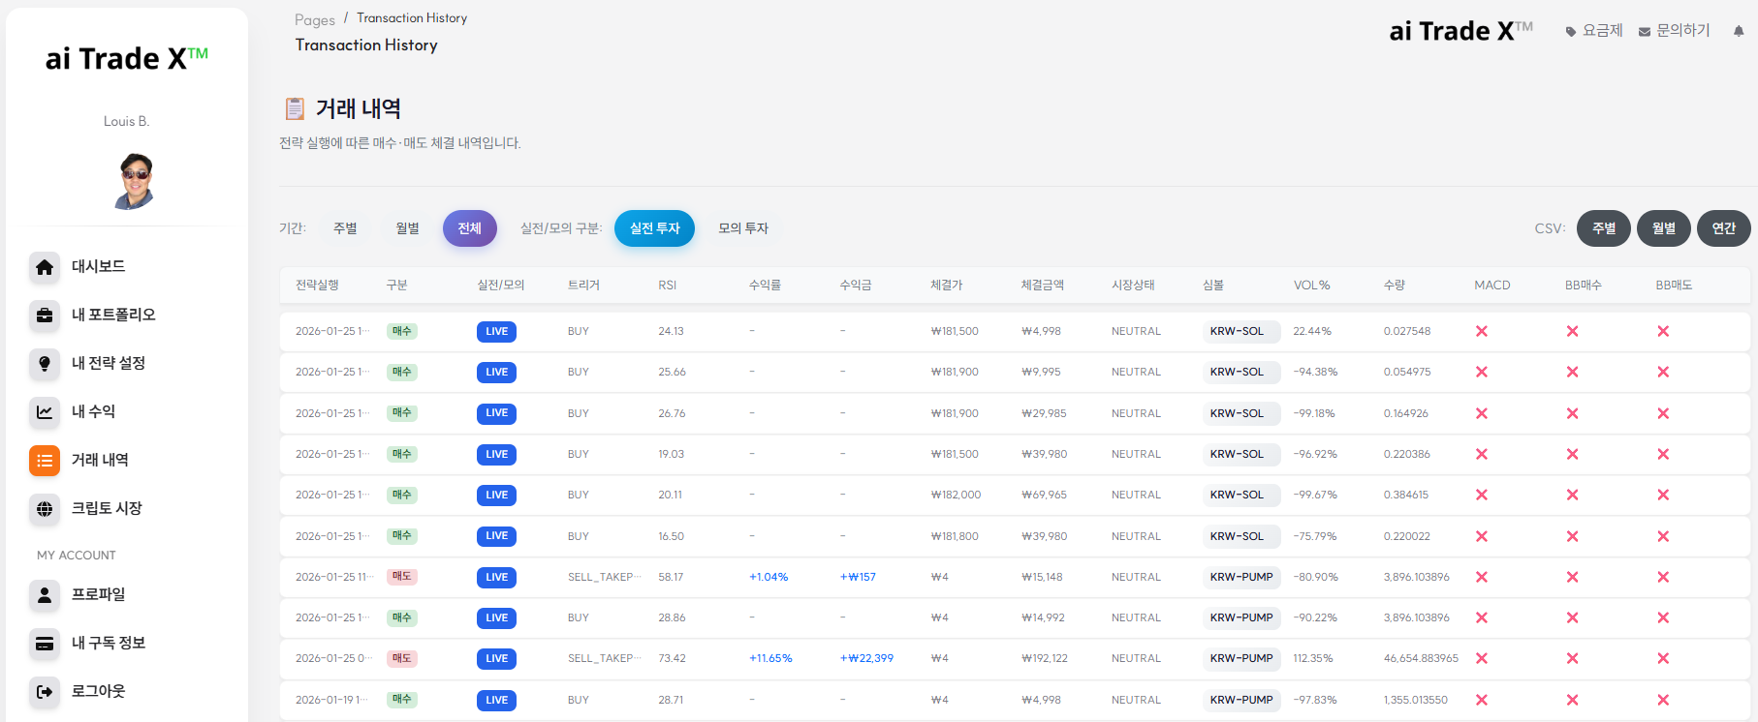Screen dimensions: 1758x722
Task: Open the notification bell icon
Action: tap(1739, 31)
